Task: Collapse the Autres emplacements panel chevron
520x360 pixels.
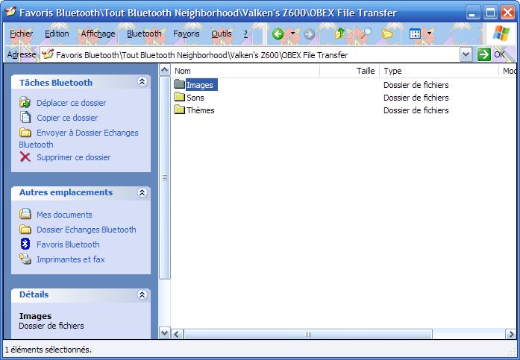Action: (142, 192)
